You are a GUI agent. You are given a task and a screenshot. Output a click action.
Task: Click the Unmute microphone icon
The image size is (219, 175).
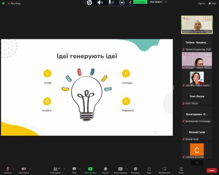click(8, 169)
